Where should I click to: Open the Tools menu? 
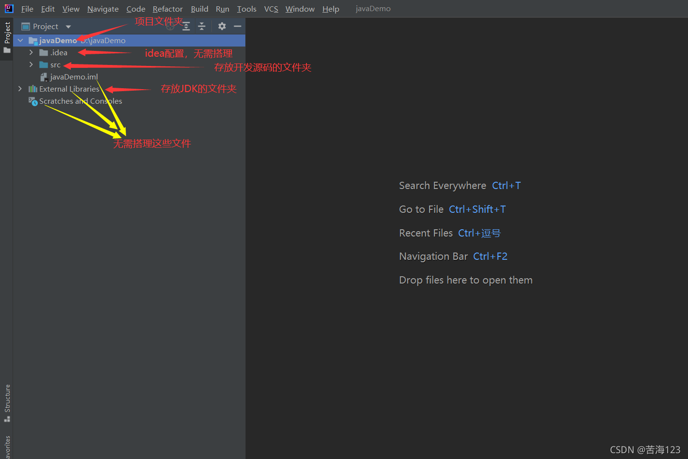pyautogui.click(x=246, y=9)
